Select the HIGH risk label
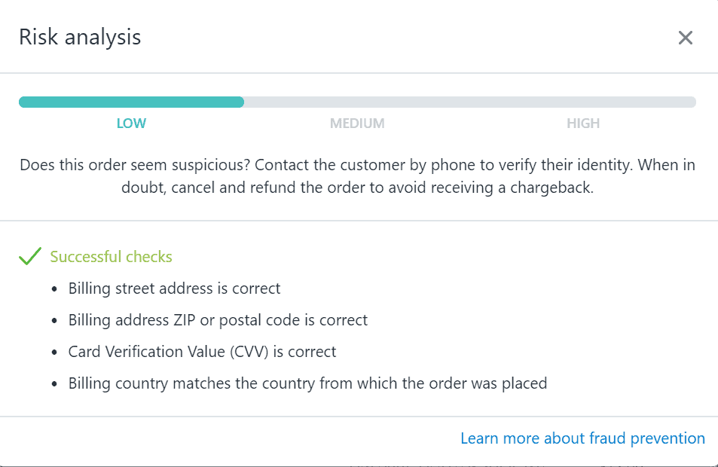The height and width of the screenshot is (467, 718). pos(583,123)
